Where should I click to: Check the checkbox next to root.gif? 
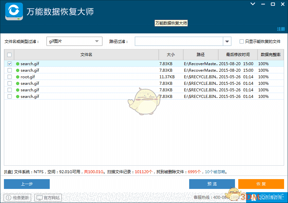(x=9, y=77)
